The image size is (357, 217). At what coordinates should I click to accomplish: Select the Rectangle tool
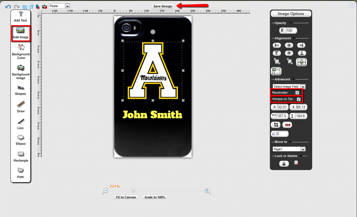point(21,157)
